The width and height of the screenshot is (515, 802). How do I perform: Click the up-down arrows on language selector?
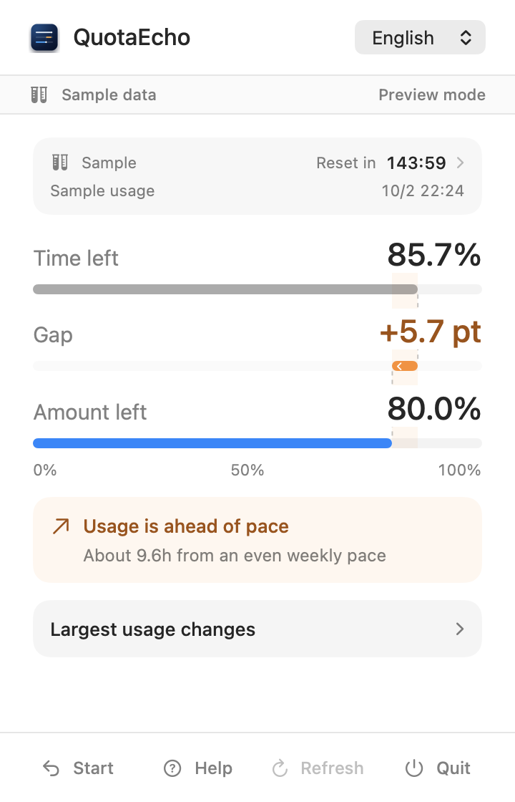(x=466, y=37)
